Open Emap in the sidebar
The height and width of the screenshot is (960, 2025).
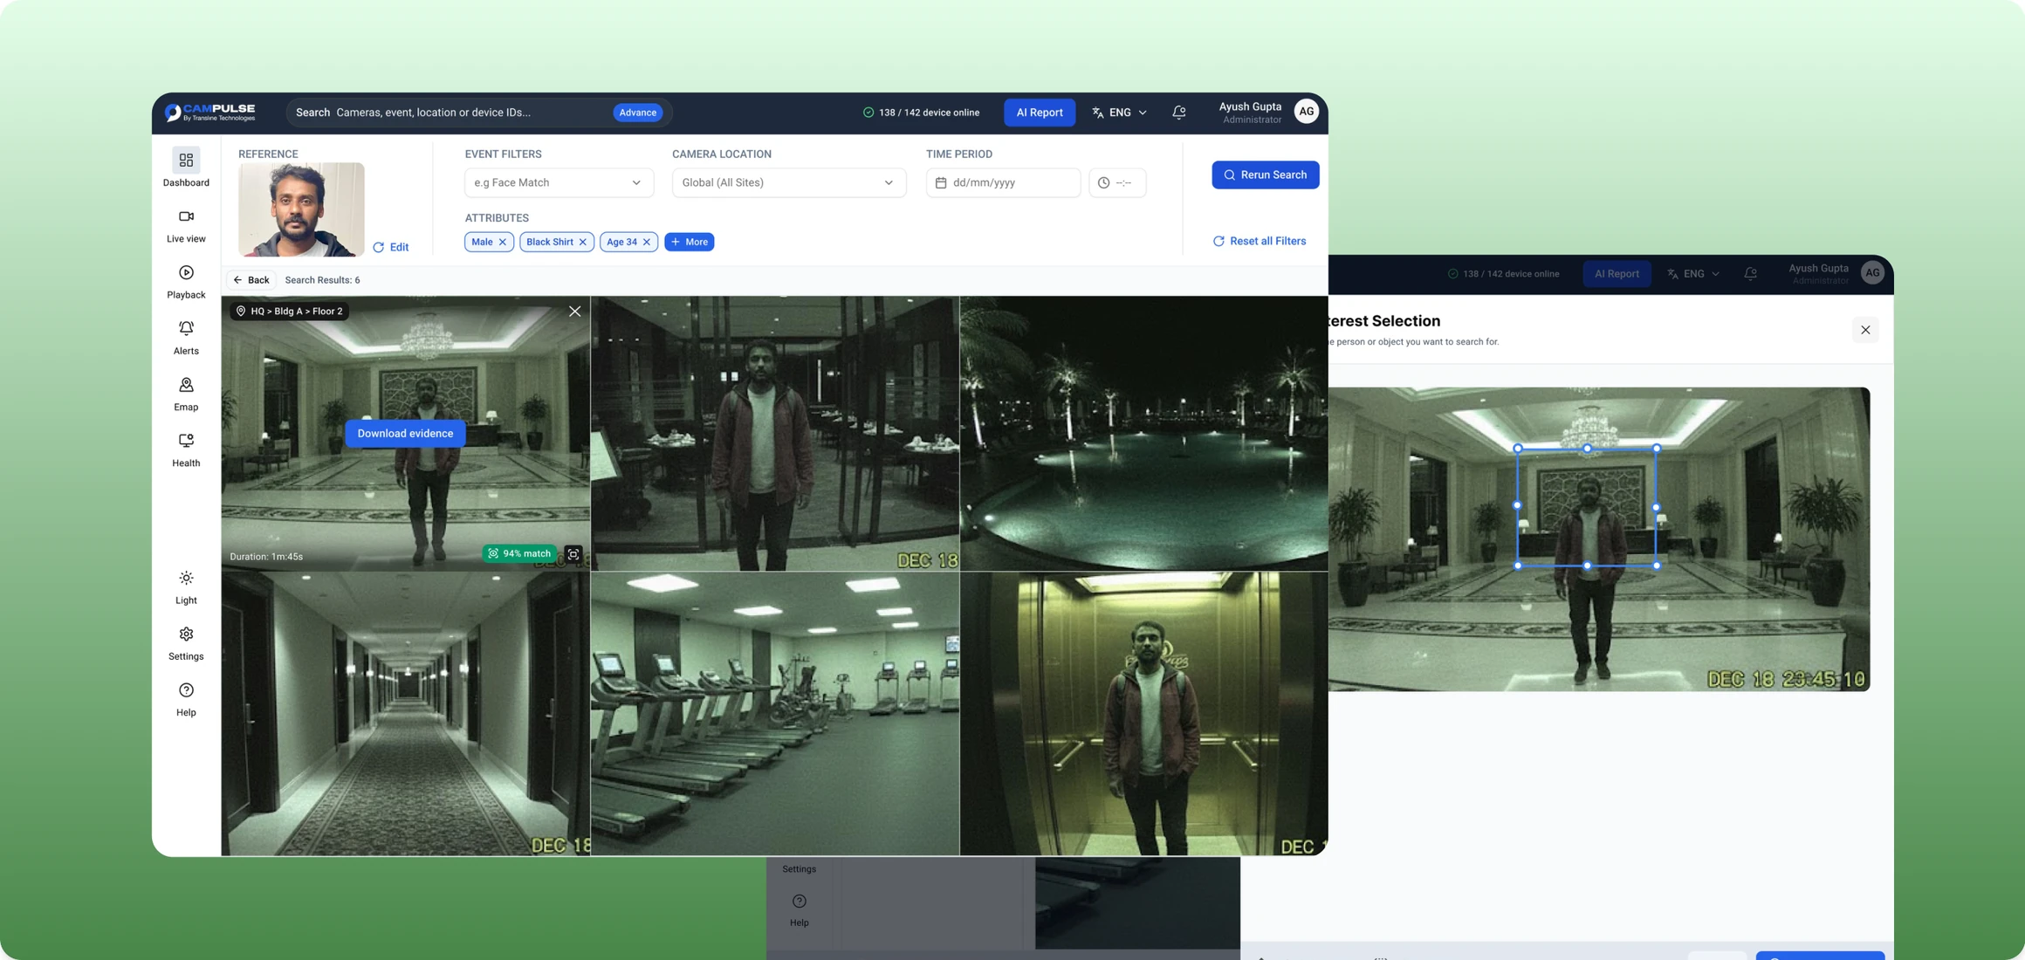click(186, 394)
